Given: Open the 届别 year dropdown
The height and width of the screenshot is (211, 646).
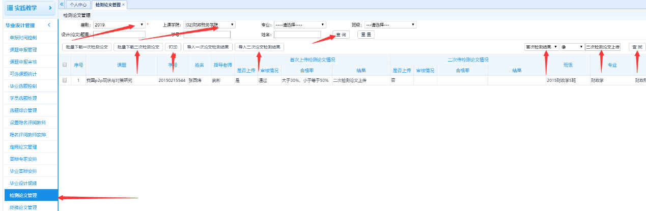Looking at the screenshot, I should [119, 24].
